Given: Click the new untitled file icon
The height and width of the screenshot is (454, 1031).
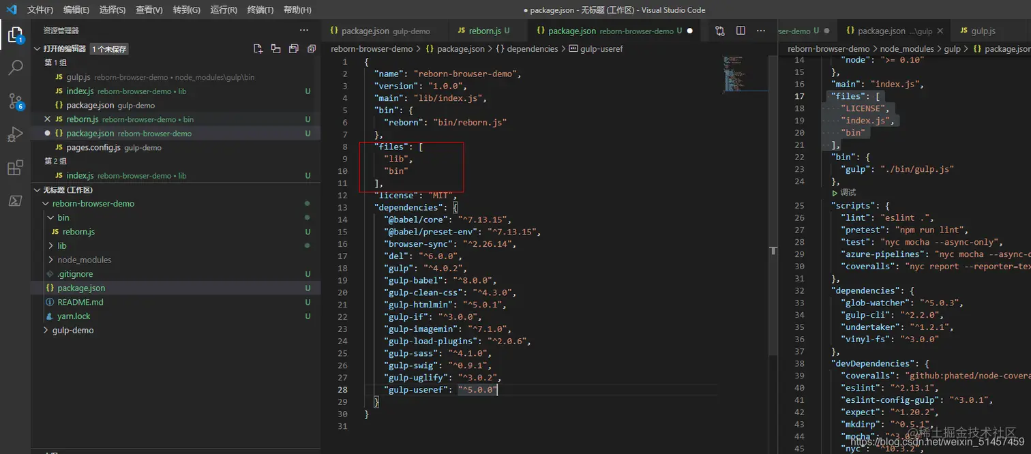Looking at the screenshot, I should 258,48.
